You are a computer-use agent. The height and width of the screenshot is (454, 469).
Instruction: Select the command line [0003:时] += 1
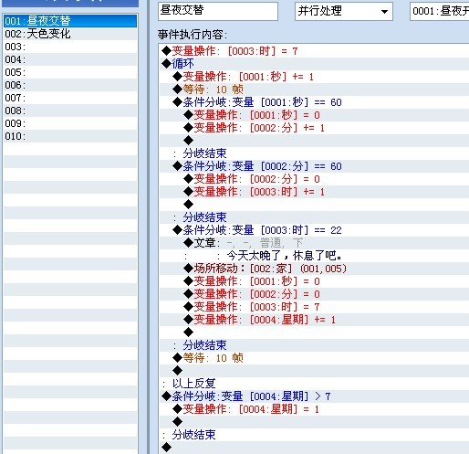pyautogui.click(x=314, y=192)
